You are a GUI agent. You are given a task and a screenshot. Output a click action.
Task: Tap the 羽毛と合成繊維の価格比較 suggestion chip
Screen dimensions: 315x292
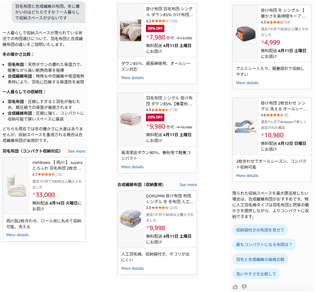pyautogui.click(x=260, y=259)
